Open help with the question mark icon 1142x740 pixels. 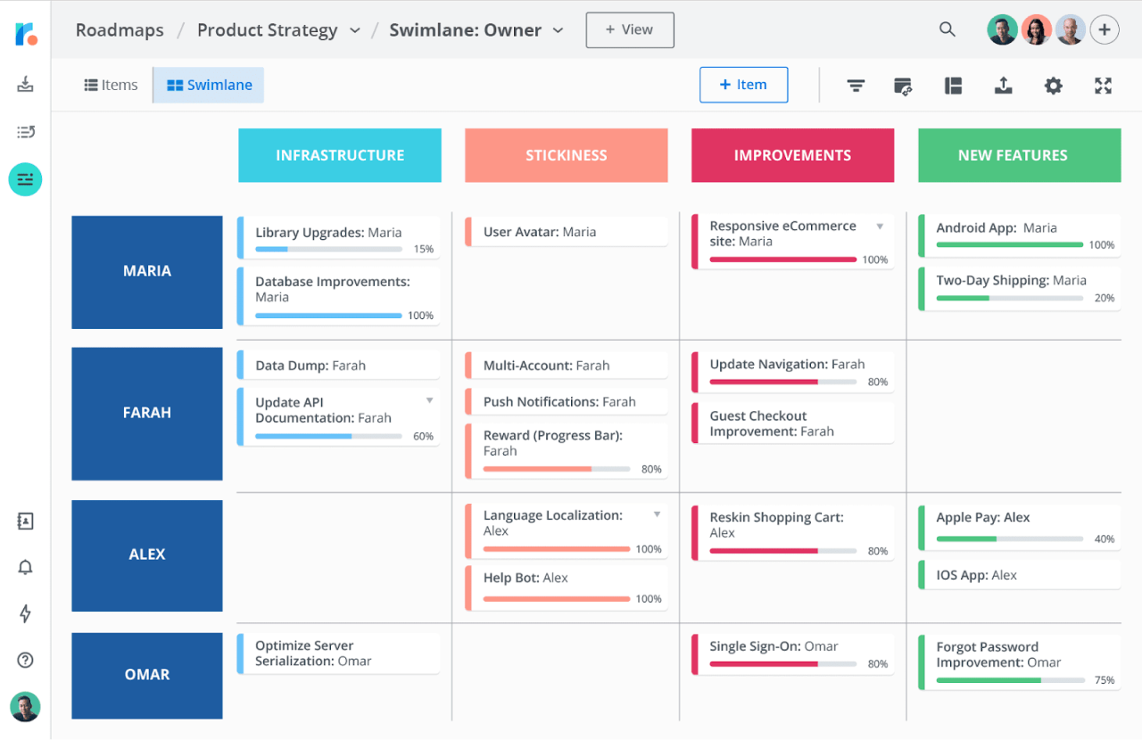tap(25, 660)
